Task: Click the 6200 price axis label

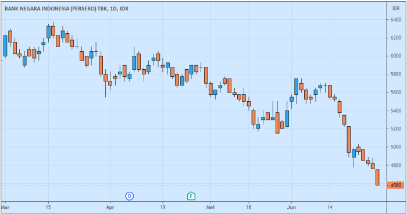Action: pyautogui.click(x=395, y=38)
